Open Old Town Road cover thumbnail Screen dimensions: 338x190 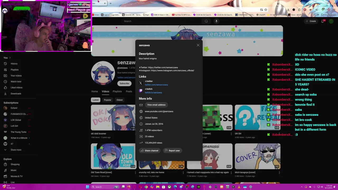click(x=113, y=156)
